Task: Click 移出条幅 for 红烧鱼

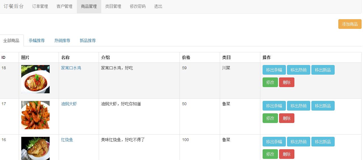Action: coord(274,142)
